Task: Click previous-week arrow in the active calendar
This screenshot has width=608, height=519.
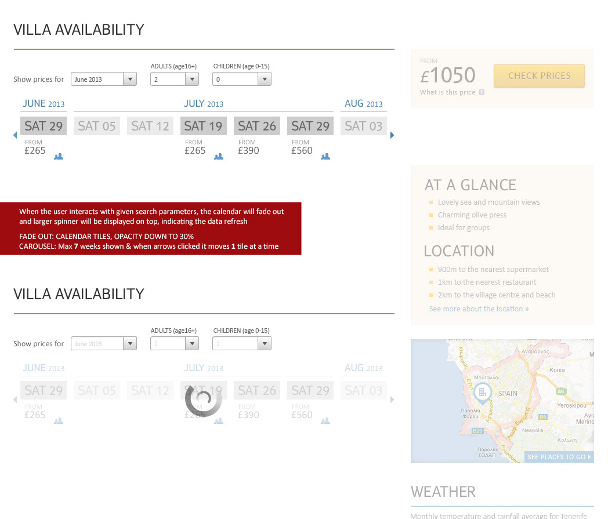Action: (15, 135)
